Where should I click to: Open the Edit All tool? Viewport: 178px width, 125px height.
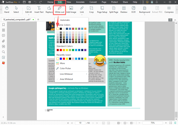tap(28, 10)
